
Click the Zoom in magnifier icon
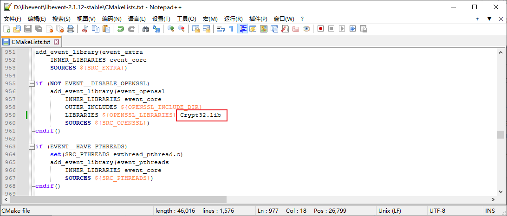(x=171, y=29)
